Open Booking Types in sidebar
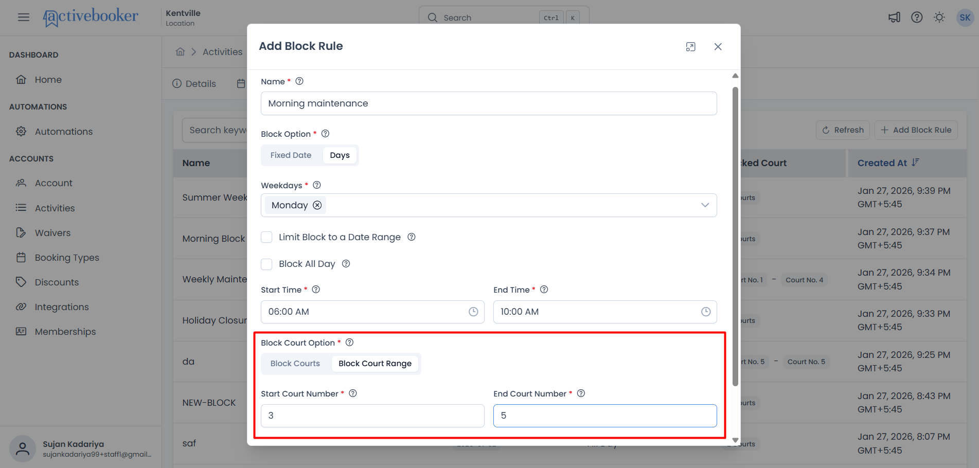 [x=67, y=258]
